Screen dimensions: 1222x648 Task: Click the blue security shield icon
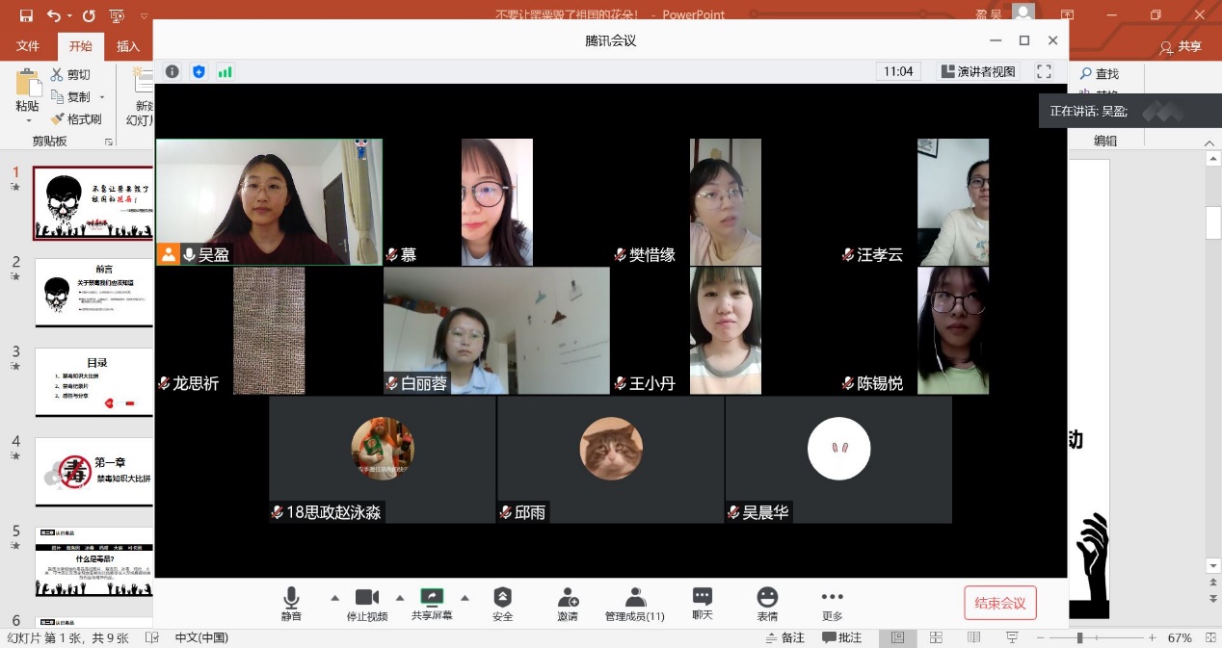click(199, 71)
